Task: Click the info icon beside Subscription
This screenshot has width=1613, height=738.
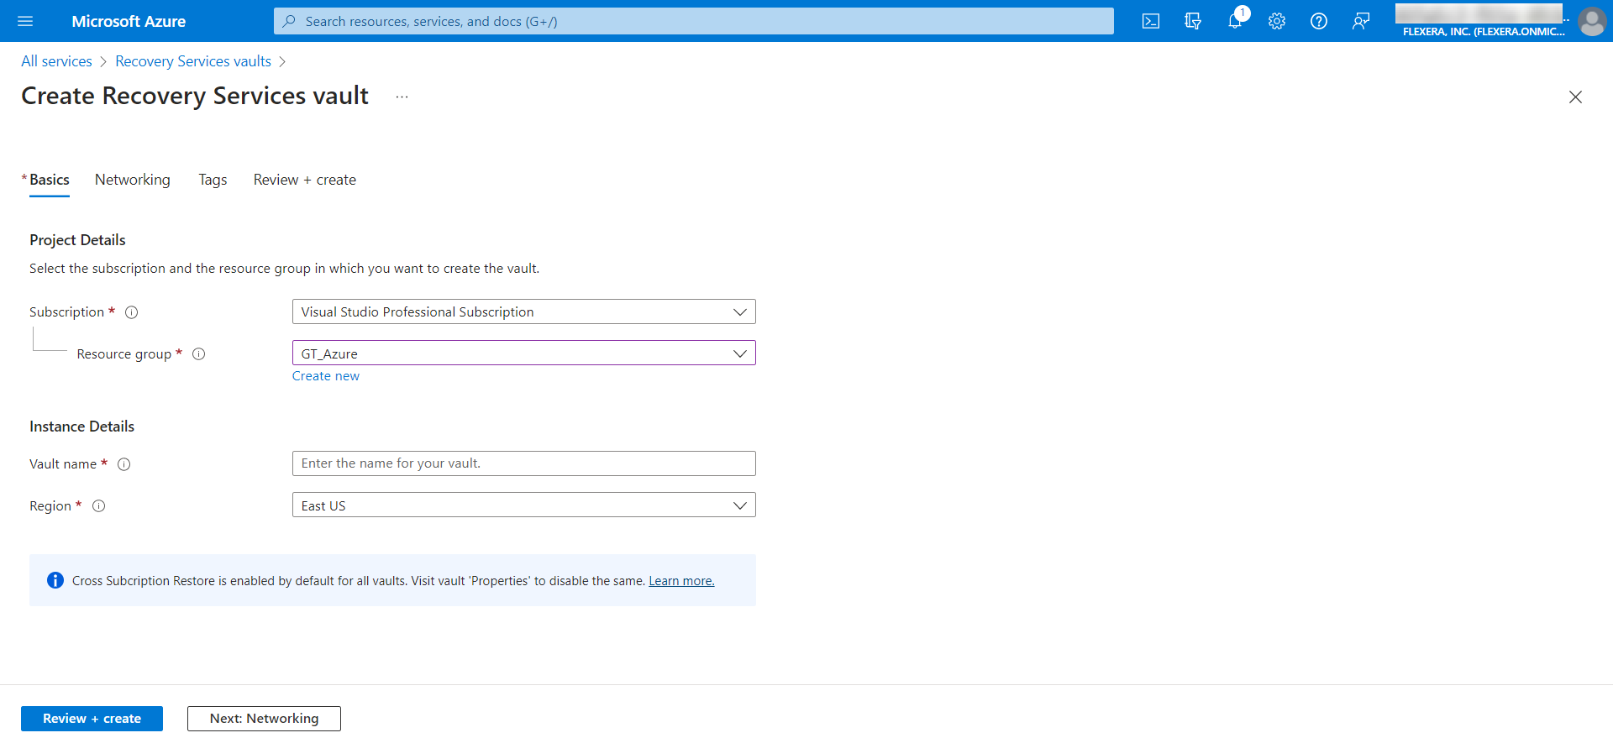Action: 132,312
